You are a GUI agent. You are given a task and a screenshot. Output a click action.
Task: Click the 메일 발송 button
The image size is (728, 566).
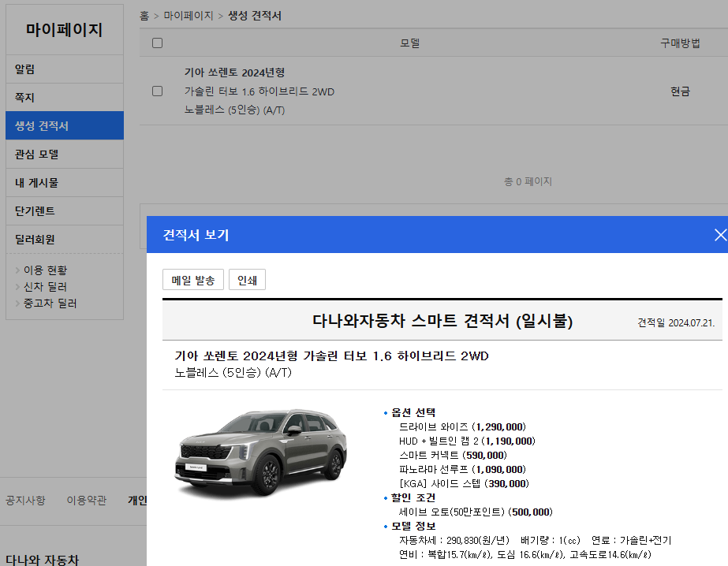193,280
